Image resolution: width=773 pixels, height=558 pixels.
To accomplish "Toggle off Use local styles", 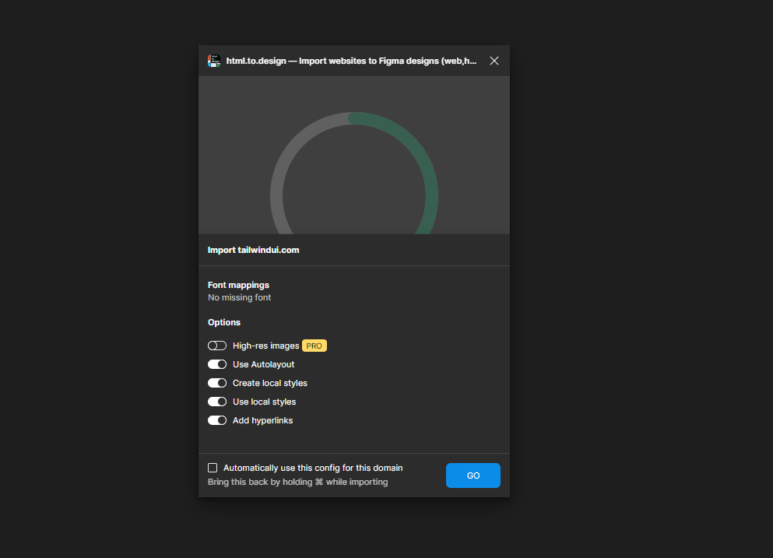I will click(x=217, y=402).
